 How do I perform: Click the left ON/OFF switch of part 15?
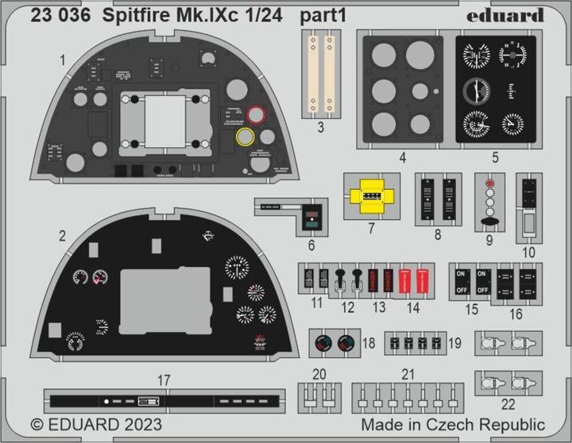[x=462, y=282]
